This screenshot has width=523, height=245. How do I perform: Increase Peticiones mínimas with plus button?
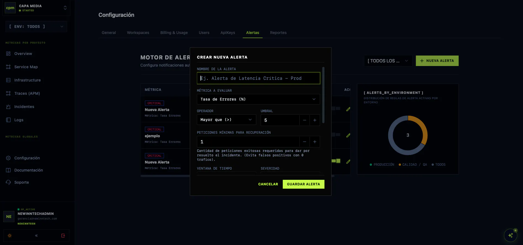point(315,142)
